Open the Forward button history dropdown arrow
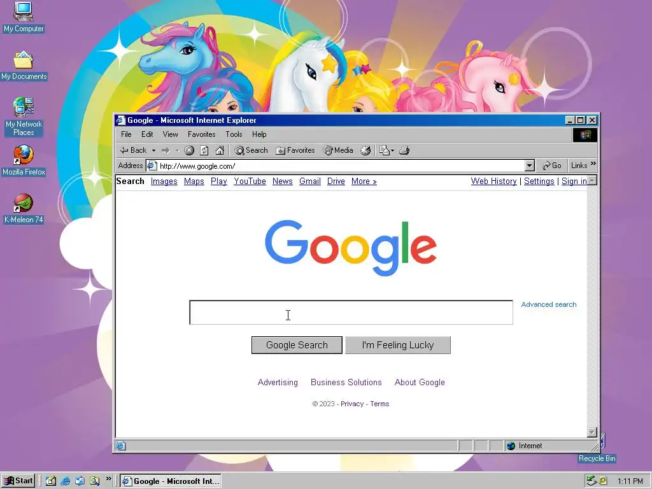Screen dimensions: 652x489 (x=177, y=150)
